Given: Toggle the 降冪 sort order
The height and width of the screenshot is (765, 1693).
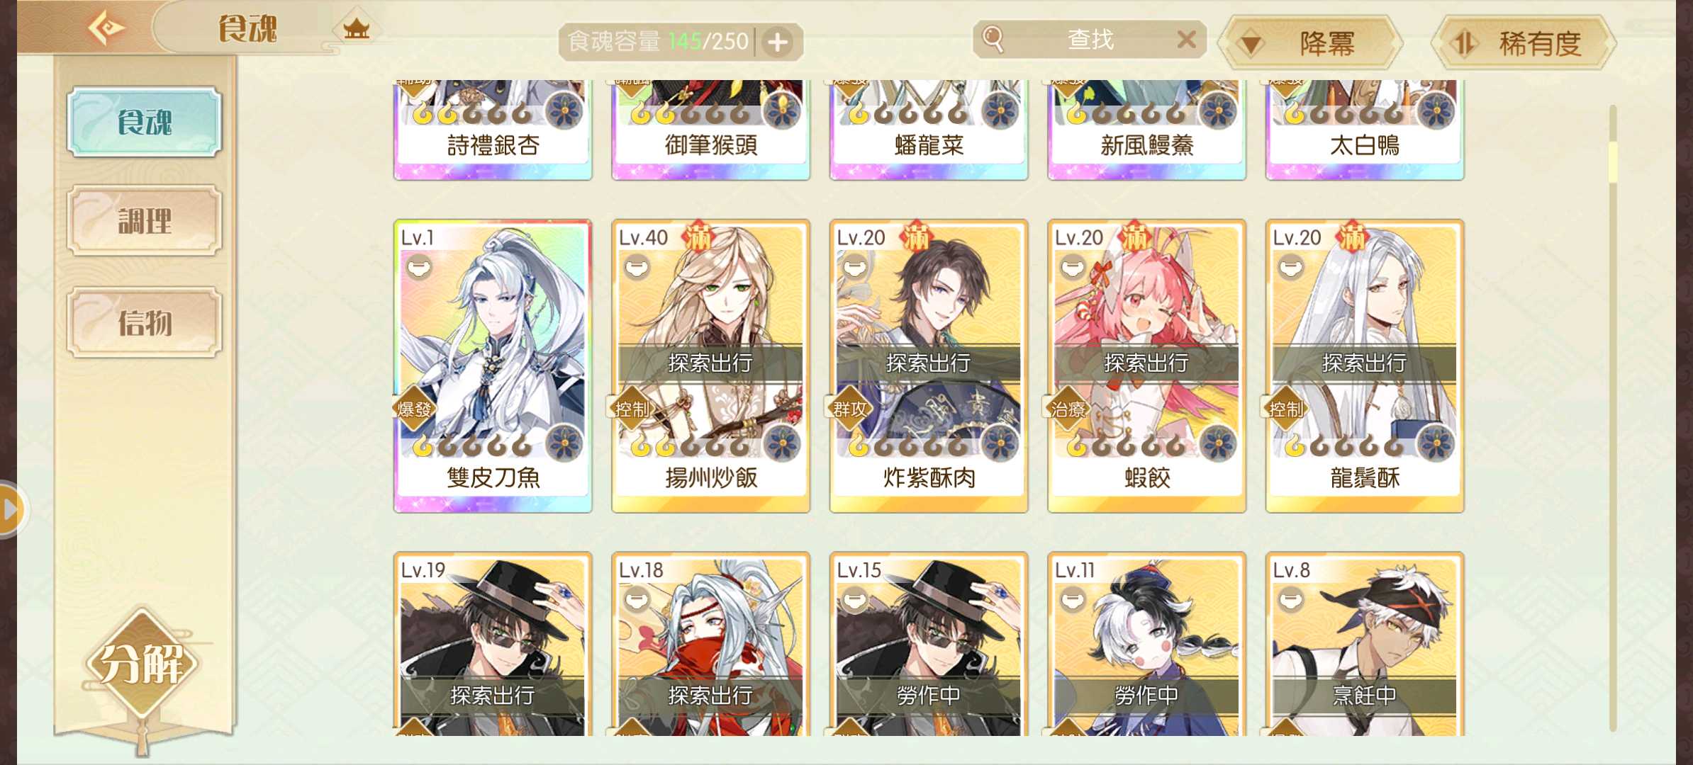Looking at the screenshot, I should [x=1310, y=43].
